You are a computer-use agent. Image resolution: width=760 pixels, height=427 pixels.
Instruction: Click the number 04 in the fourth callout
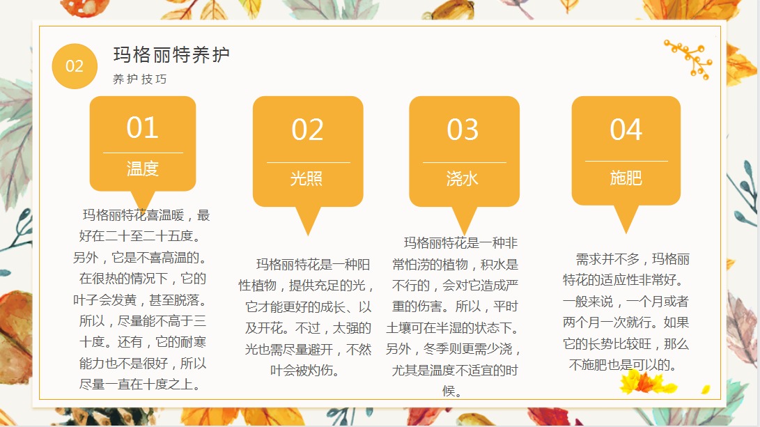pyautogui.click(x=626, y=130)
